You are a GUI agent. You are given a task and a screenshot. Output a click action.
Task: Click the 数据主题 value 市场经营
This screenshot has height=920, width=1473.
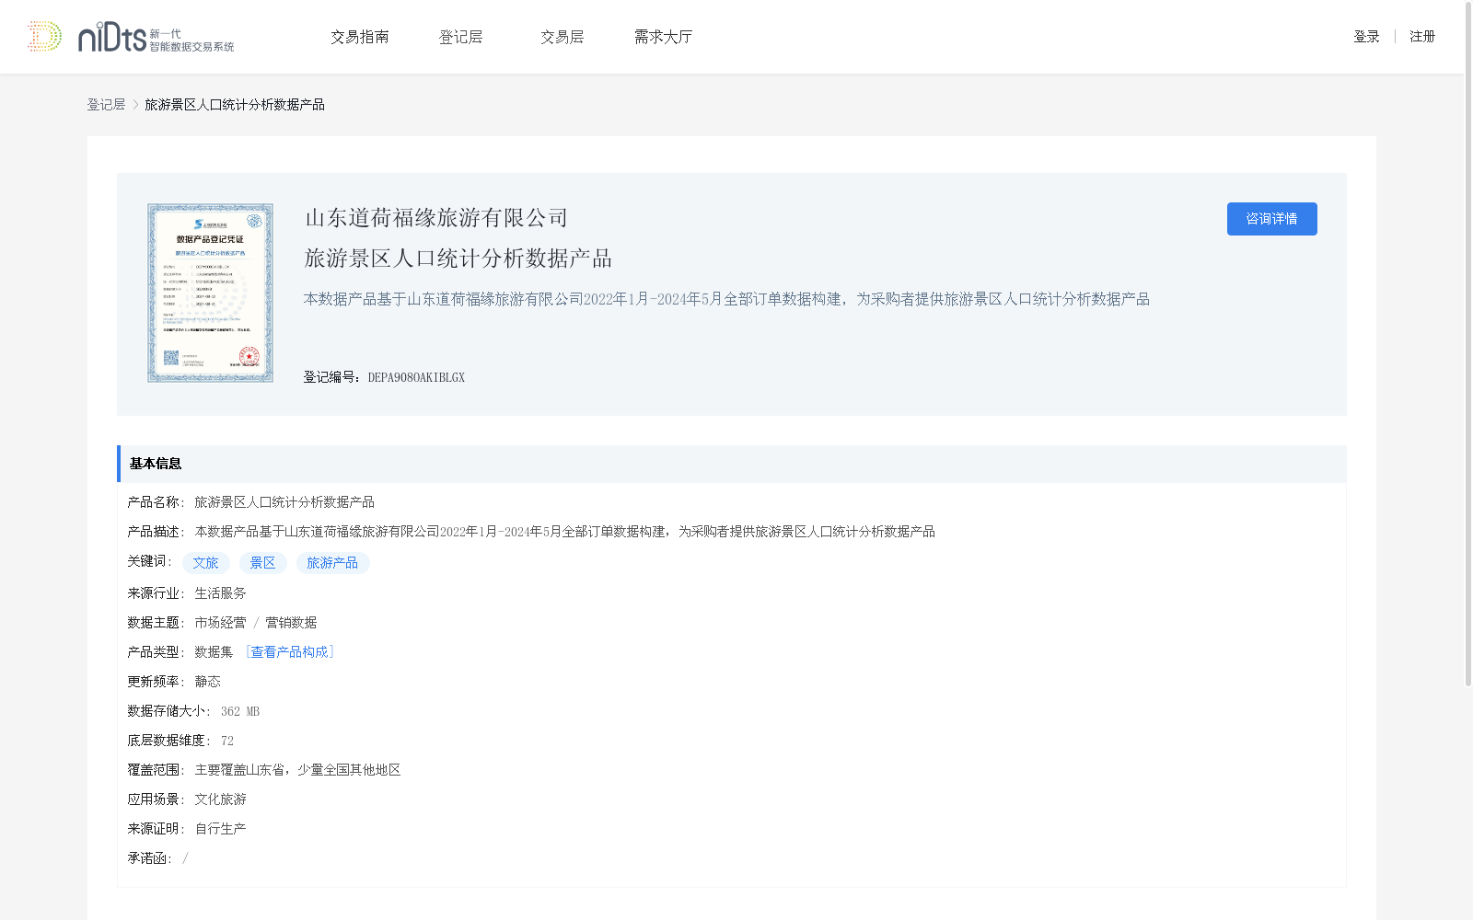point(221,623)
